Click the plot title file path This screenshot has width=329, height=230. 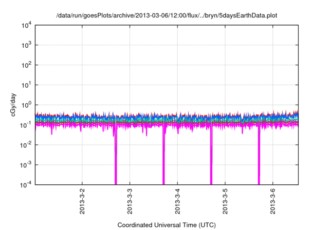click(x=167, y=15)
